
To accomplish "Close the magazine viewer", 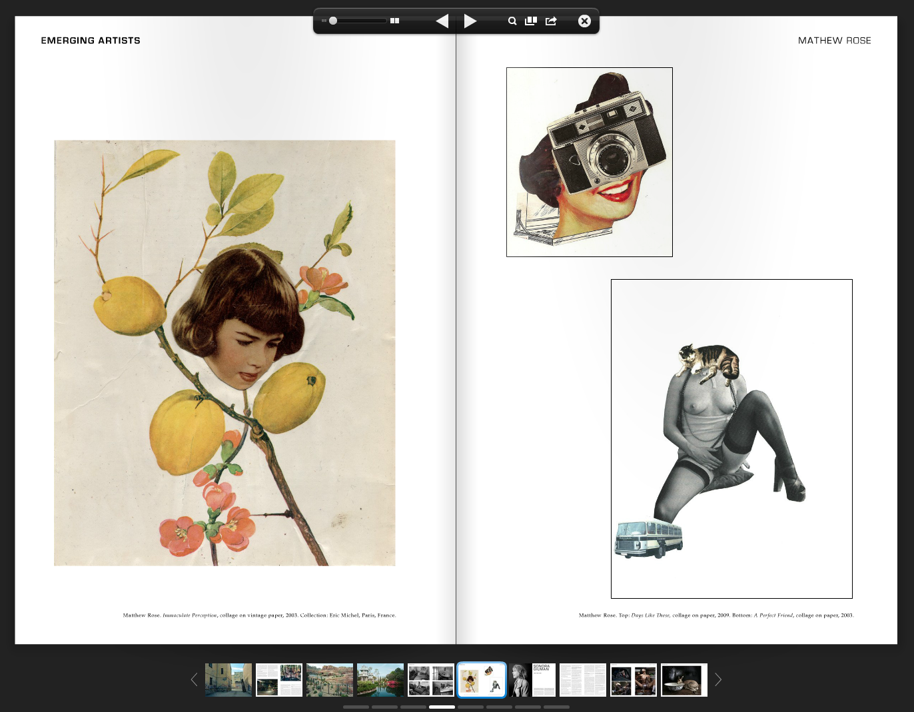I will tap(584, 21).
